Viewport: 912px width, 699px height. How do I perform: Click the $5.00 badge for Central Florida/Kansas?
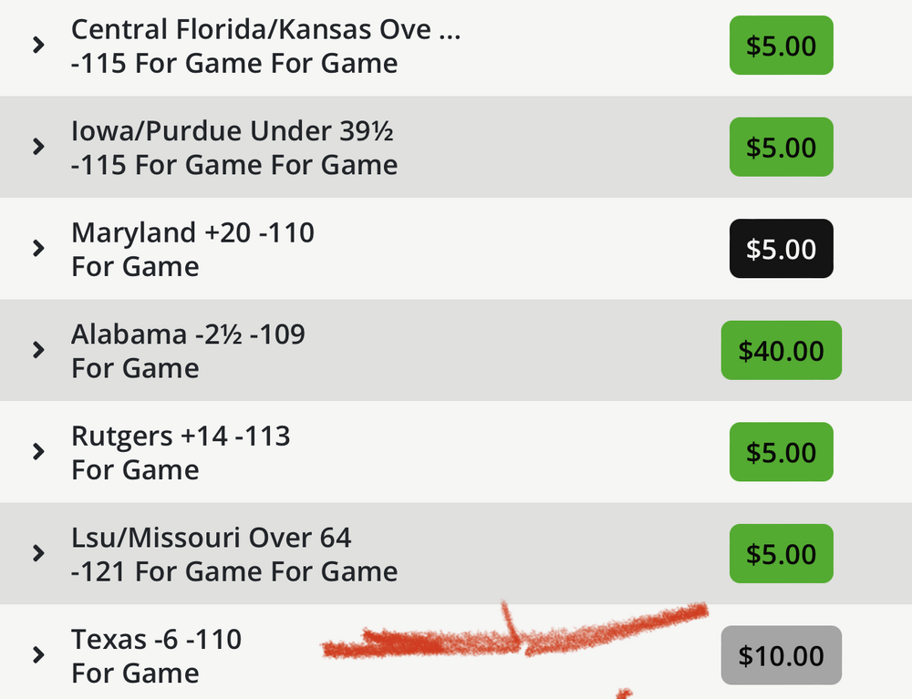[781, 46]
